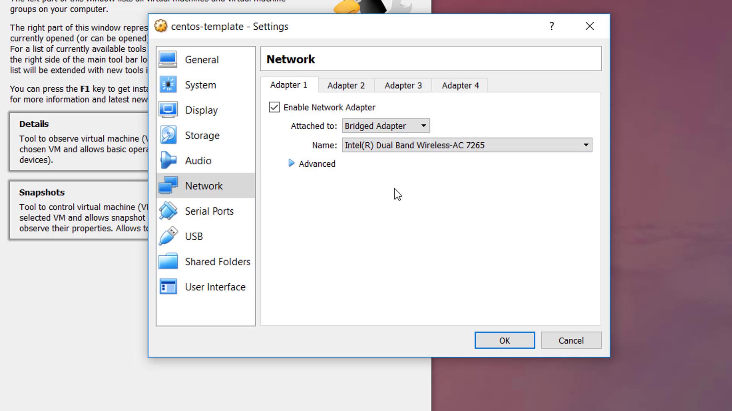Open USB plug icon
Viewport: 732px width, 411px height.
(168, 236)
